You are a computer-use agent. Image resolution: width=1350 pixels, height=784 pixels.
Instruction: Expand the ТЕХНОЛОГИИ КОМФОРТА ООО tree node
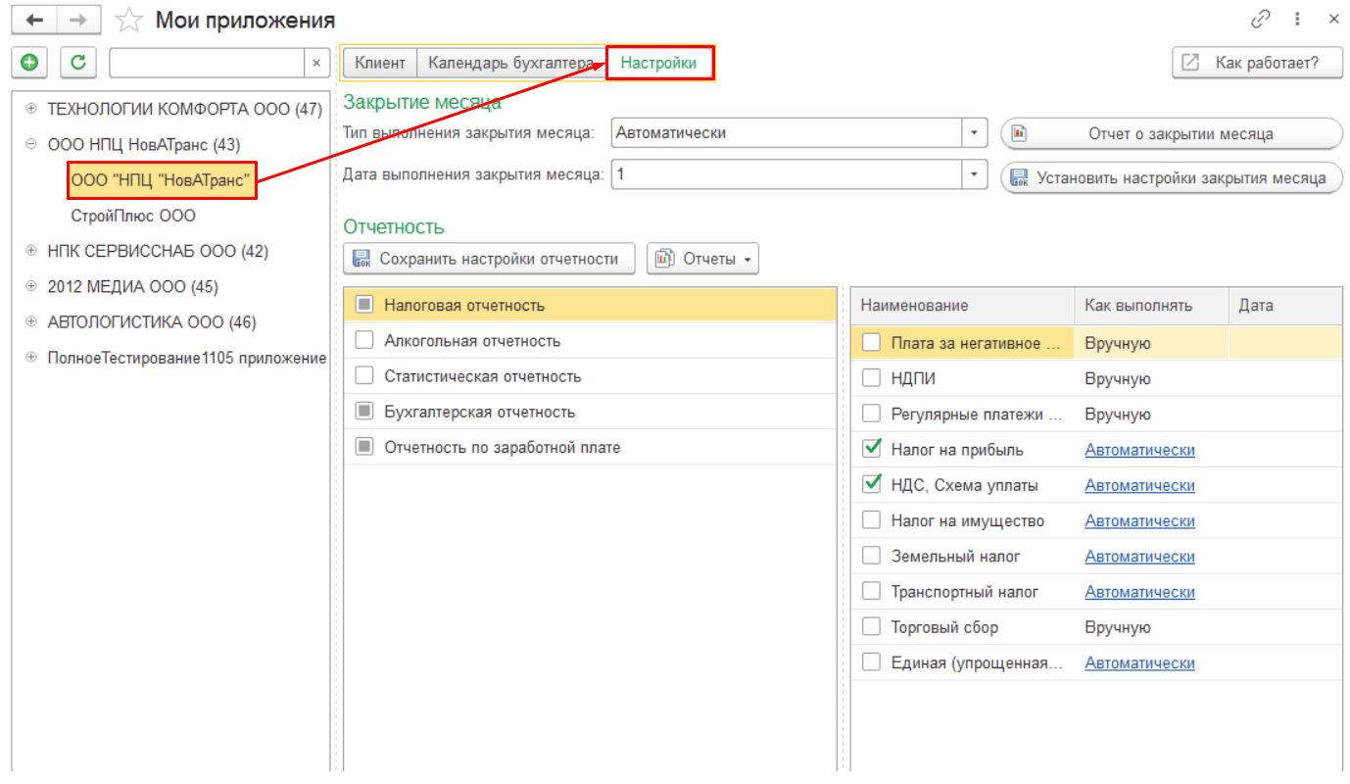(x=31, y=109)
